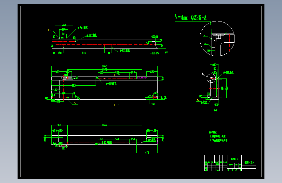Click the 475 dimension in bottom view
This screenshot has height=183, width=282.
pos(147,153)
